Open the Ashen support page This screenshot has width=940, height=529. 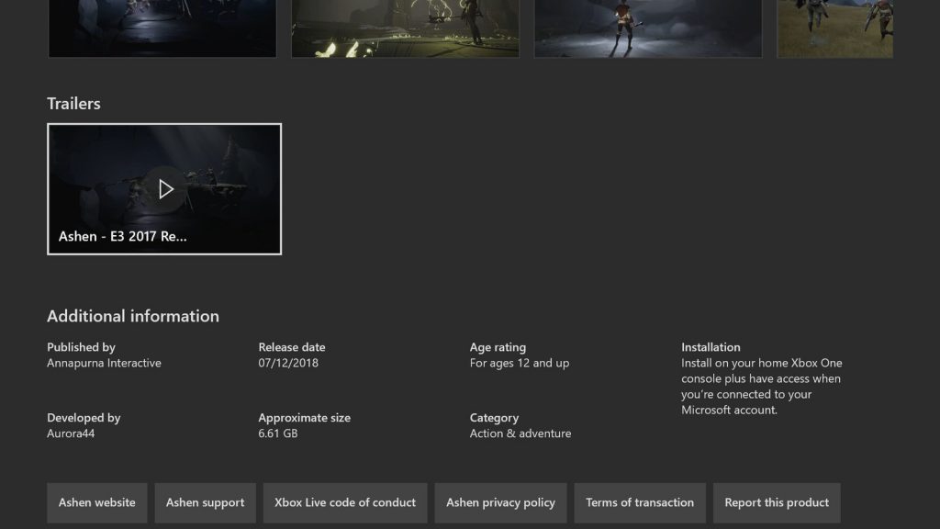click(205, 502)
